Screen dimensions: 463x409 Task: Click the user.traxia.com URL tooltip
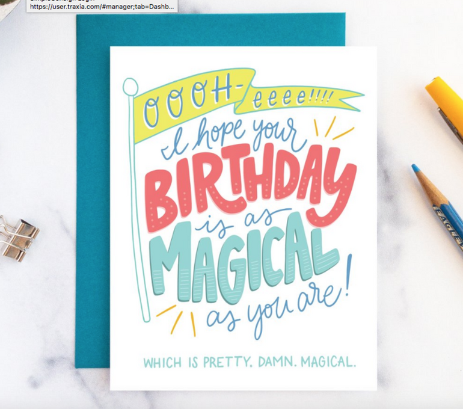(x=102, y=7)
